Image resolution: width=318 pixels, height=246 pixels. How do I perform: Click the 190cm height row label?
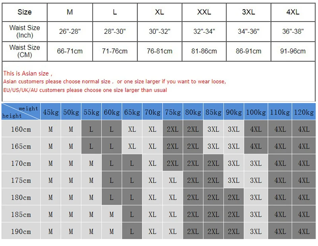[x=21, y=231]
